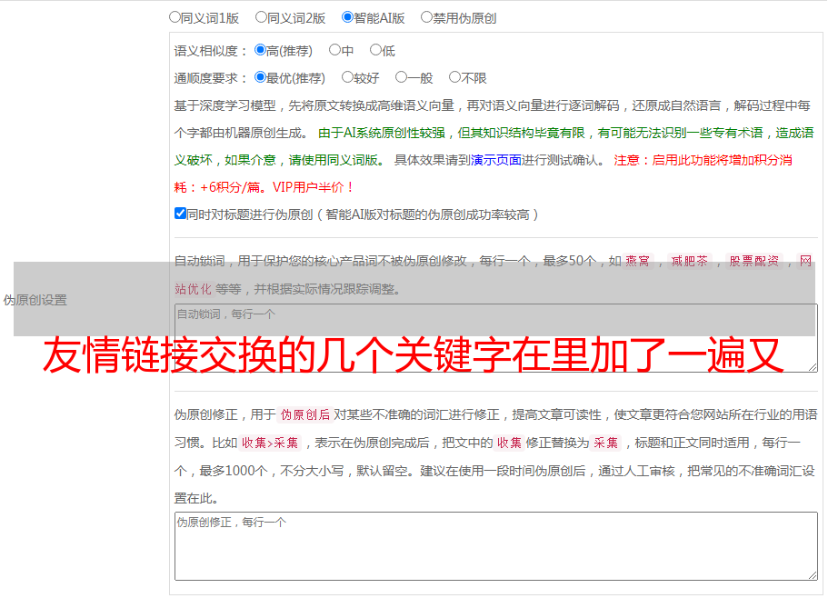Set 语义相似度 to 高(推荐)

tap(260, 50)
